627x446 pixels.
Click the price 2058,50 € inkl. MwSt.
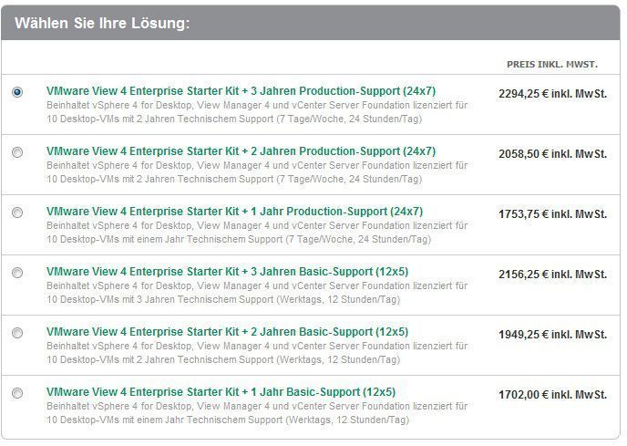(x=552, y=154)
